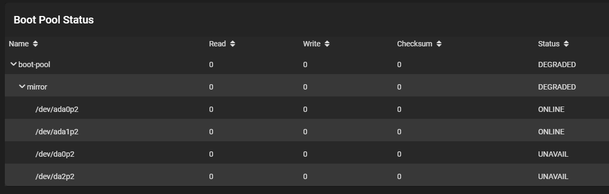
Task: Click the UNAVAIL status of /dev/da0p2
Action: tap(553, 154)
